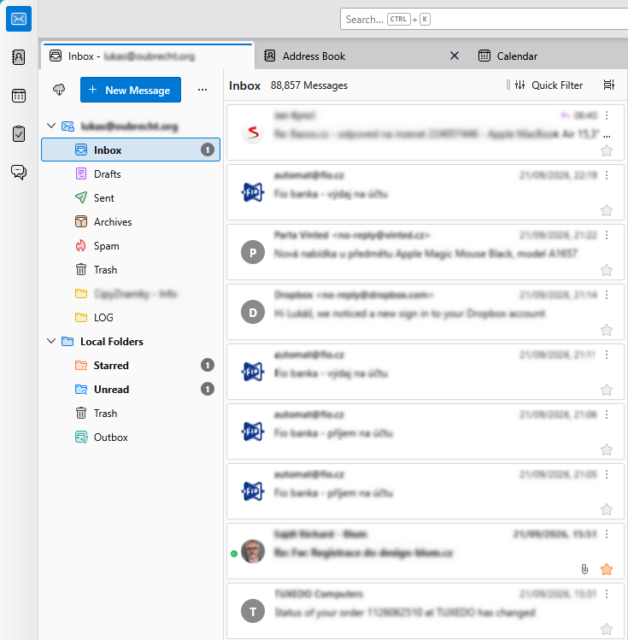Star the first message in list
Viewport: 628px width, 640px height.
(607, 150)
